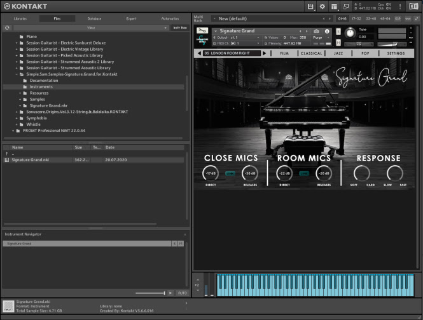Click the NI logo in header
This screenshot has height=320, width=423.
(413, 6)
